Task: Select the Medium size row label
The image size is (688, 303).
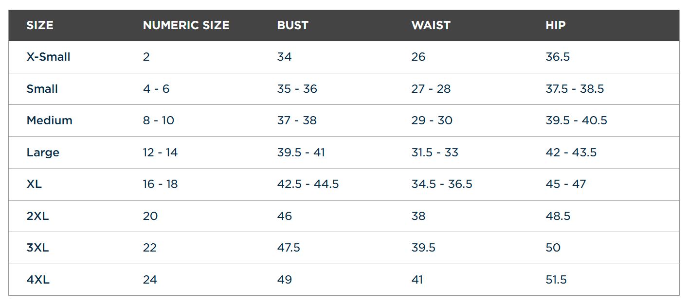Action: point(49,120)
